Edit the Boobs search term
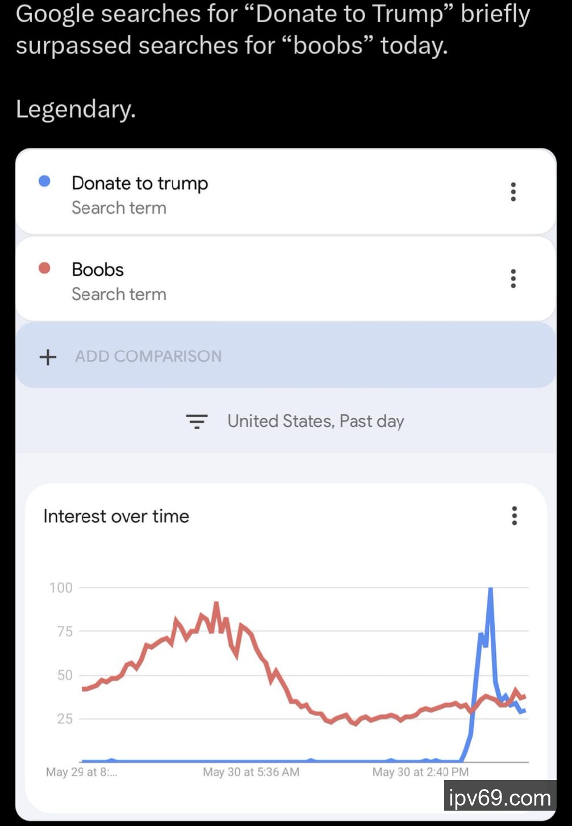This screenshot has width=572, height=826. pos(98,270)
